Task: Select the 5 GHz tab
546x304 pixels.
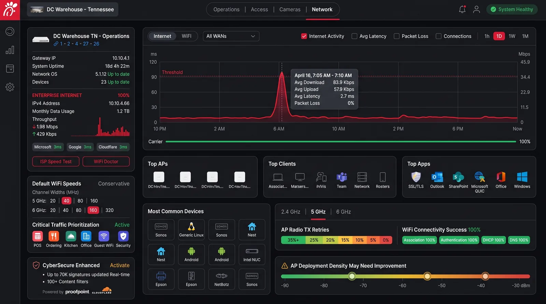Action: tap(318, 212)
